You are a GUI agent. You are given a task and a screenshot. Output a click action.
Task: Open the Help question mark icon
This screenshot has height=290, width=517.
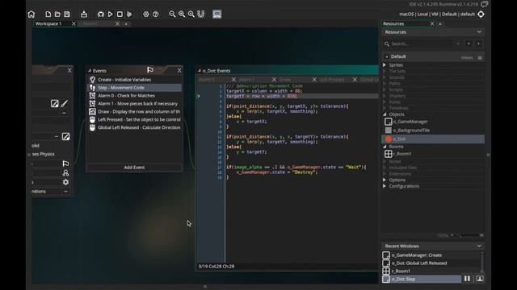point(156,14)
